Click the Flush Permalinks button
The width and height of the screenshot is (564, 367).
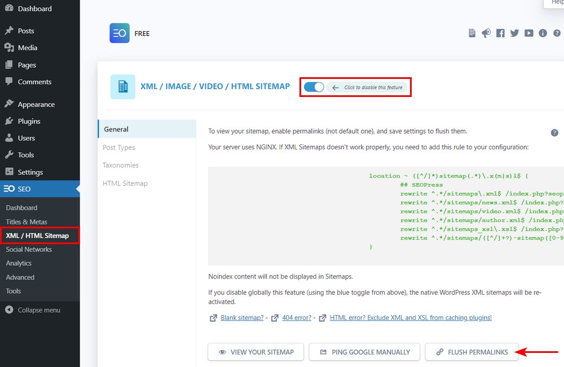(x=472, y=352)
